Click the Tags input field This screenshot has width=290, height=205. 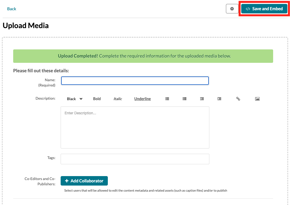(x=135, y=159)
